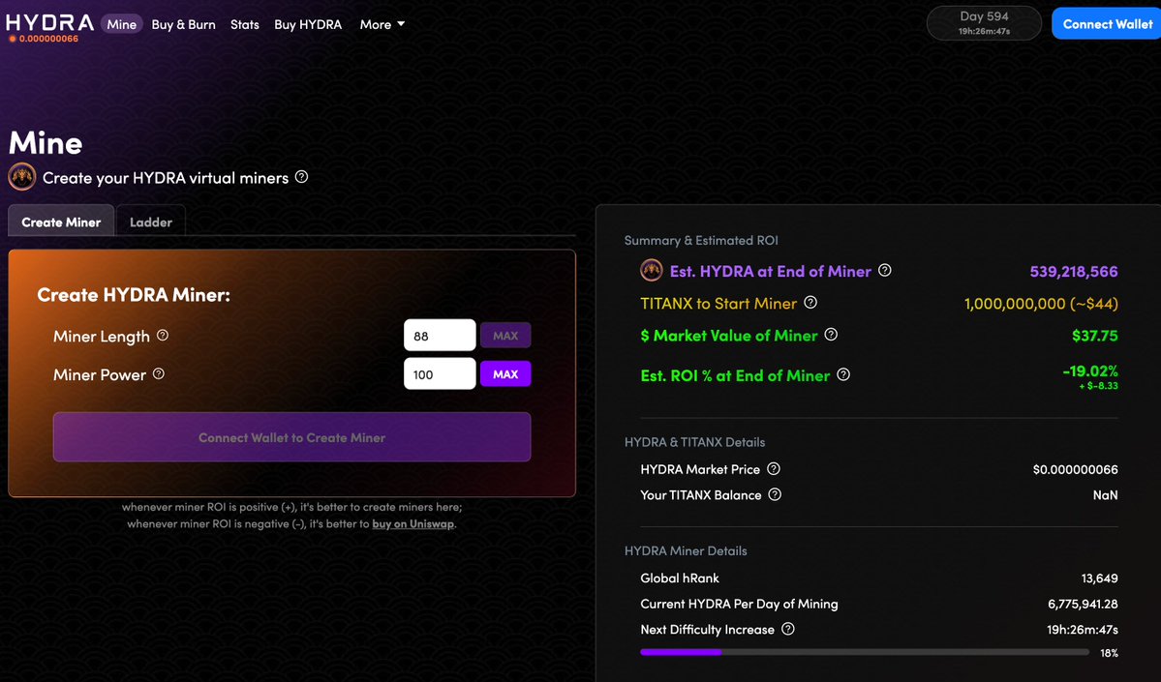Set Miner Length to MAX
Image resolution: width=1161 pixels, height=682 pixels.
[x=505, y=335]
